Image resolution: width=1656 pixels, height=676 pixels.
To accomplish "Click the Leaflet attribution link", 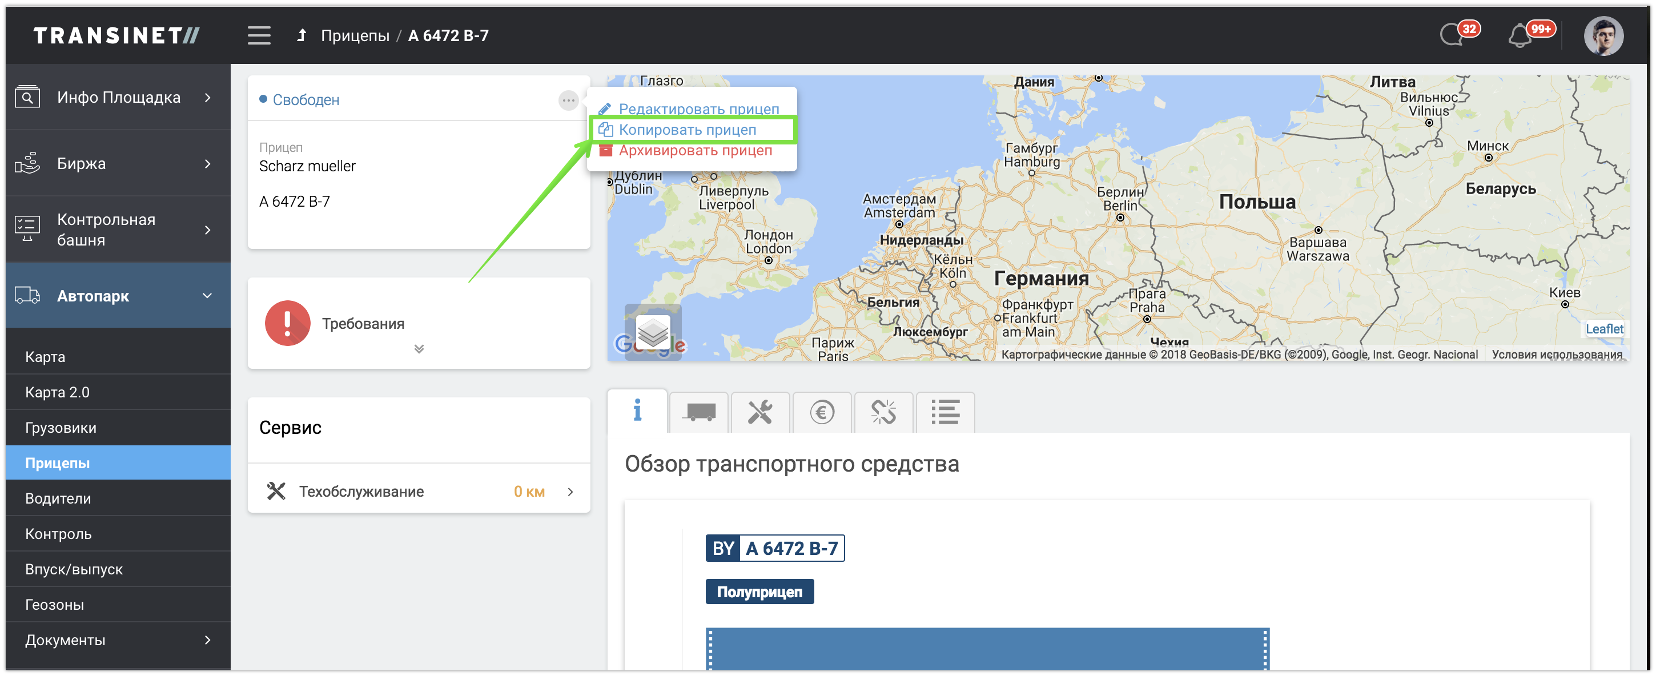I will [x=1604, y=329].
